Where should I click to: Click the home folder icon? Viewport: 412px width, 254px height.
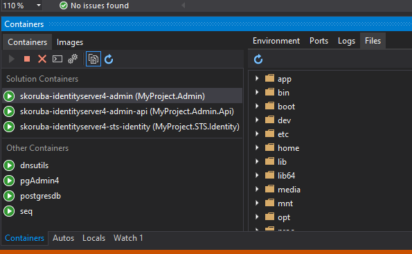click(269, 147)
